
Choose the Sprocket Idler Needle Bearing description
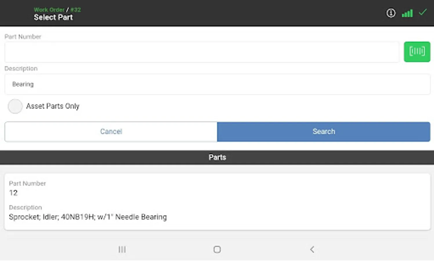click(x=88, y=217)
